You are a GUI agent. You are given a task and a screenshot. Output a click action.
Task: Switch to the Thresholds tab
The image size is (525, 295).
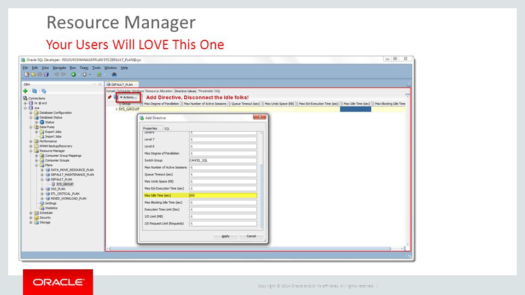(205, 91)
